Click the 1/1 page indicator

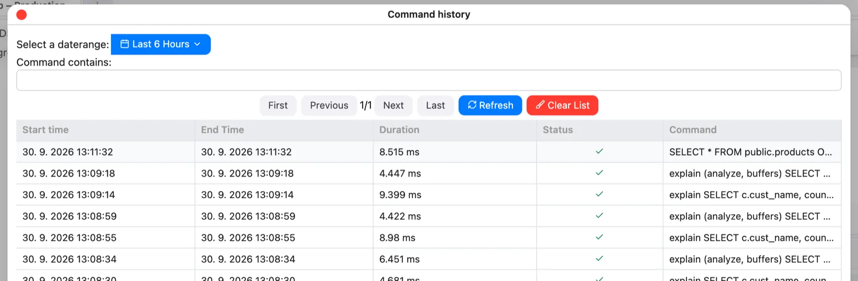366,105
